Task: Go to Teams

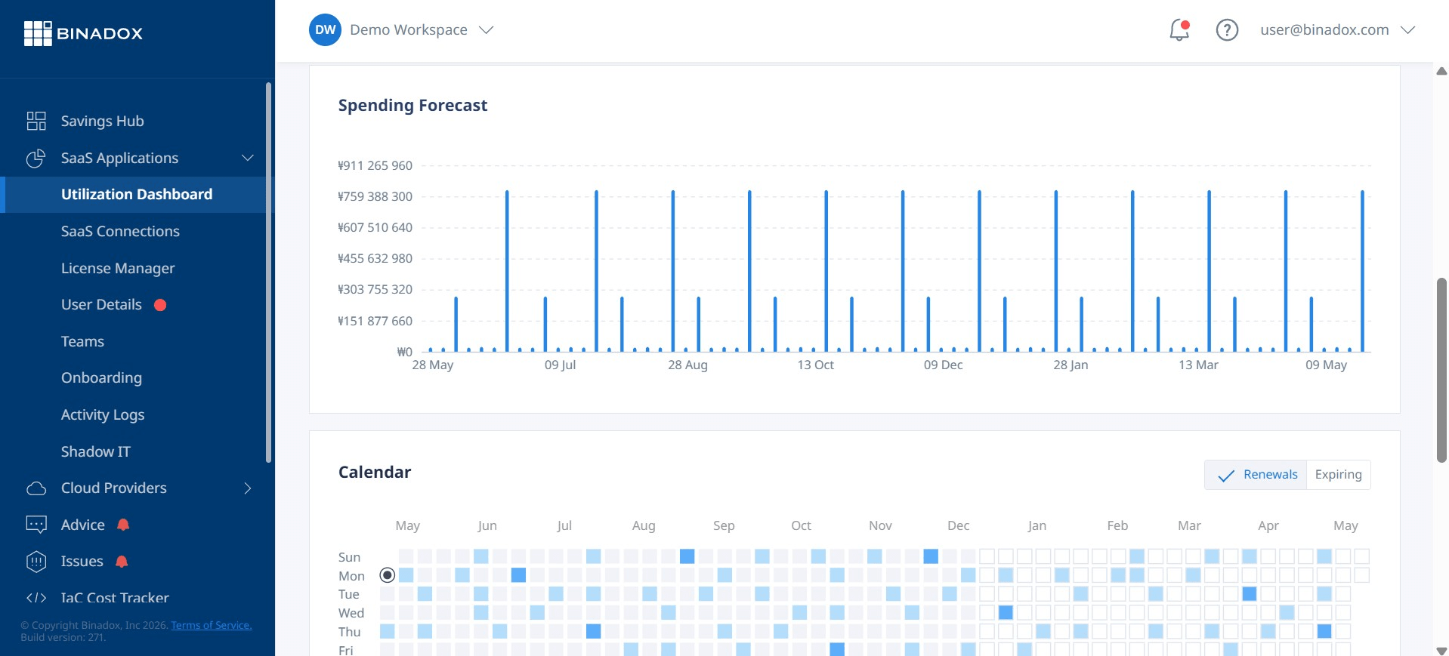Action: pos(82,341)
